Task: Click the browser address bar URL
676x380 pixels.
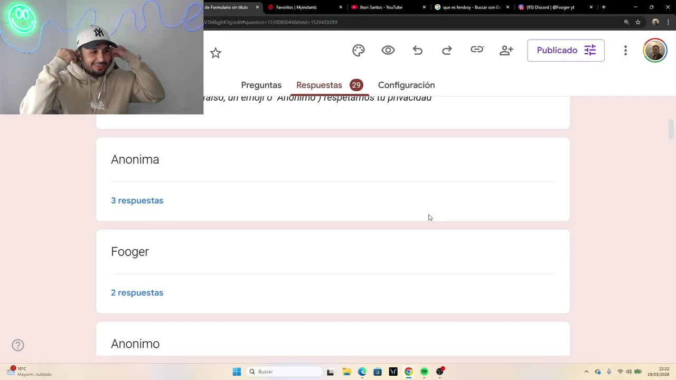Action: (x=270, y=22)
